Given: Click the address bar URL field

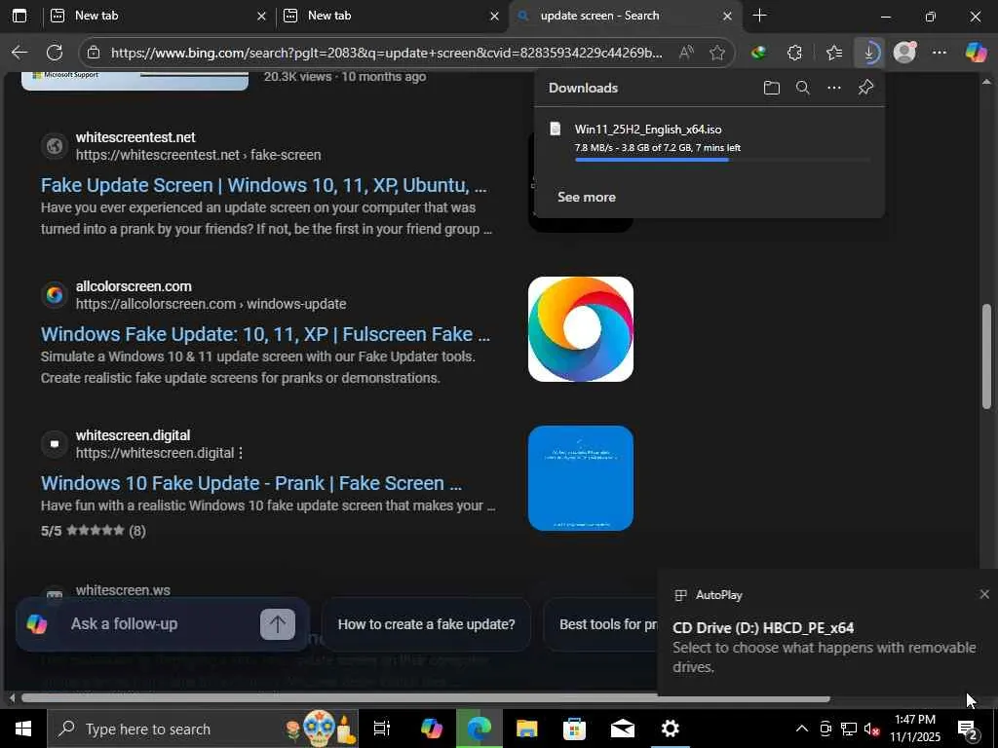Looking at the screenshot, I should click(x=386, y=53).
